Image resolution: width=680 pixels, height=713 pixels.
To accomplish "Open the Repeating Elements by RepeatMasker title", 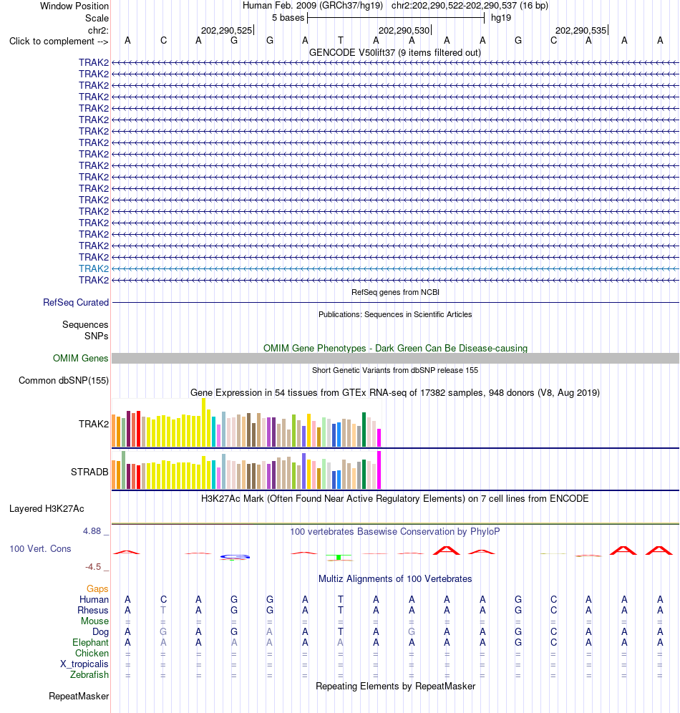I will pos(395,687).
